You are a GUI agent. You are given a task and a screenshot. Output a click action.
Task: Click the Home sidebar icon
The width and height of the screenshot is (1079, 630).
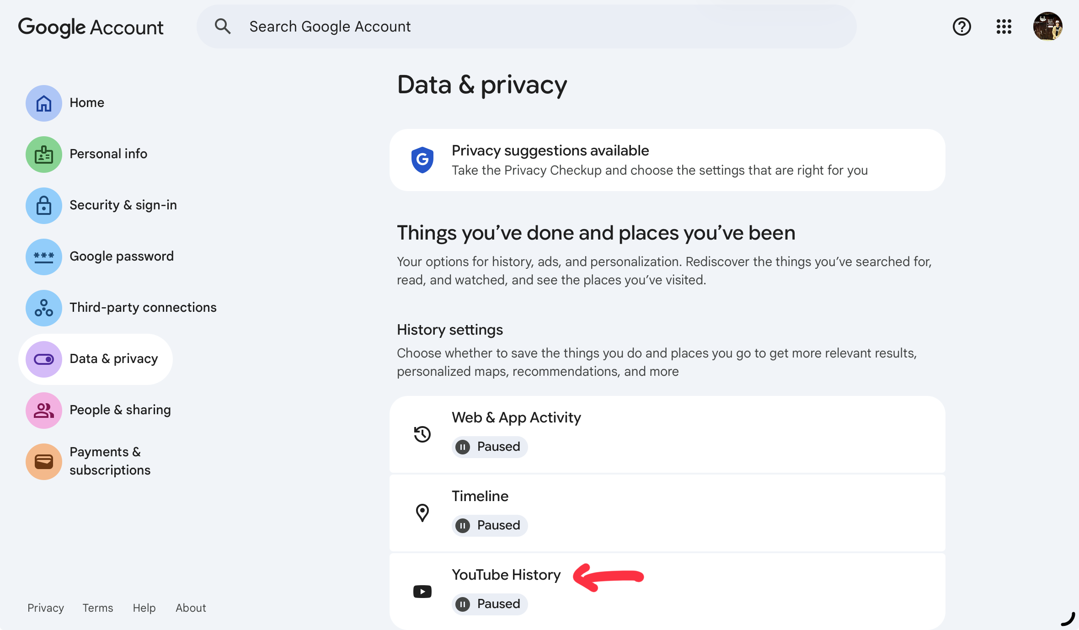pyautogui.click(x=43, y=103)
